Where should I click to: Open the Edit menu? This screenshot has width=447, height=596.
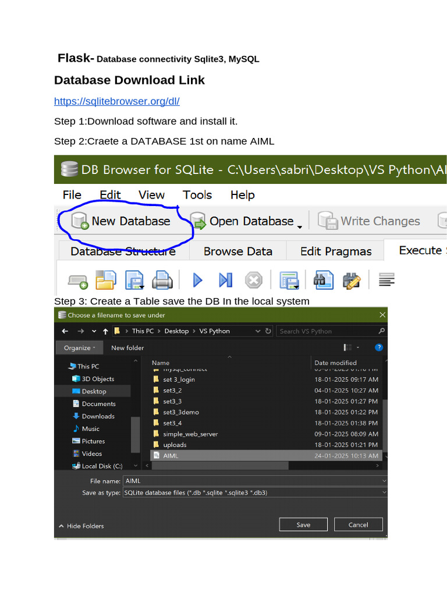tap(110, 195)
